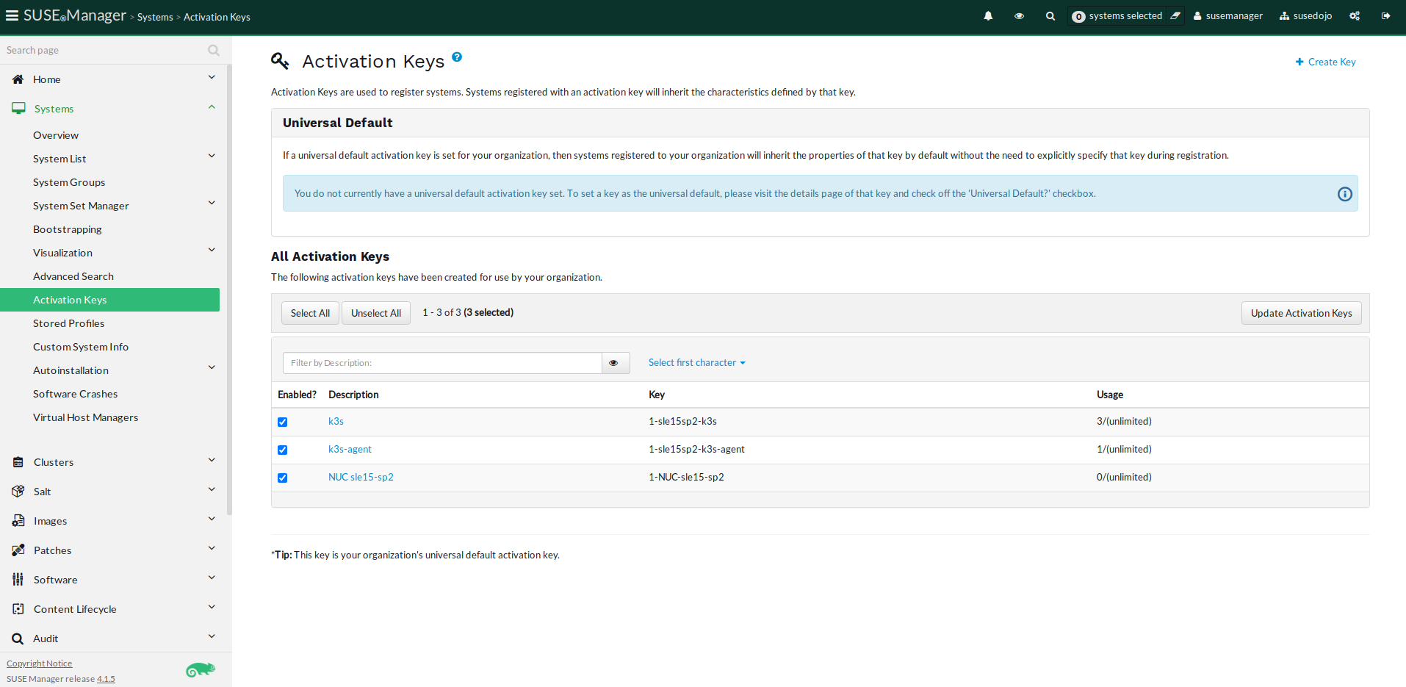Click the Home house icon
1406x687 pixels.
[18, 79]
